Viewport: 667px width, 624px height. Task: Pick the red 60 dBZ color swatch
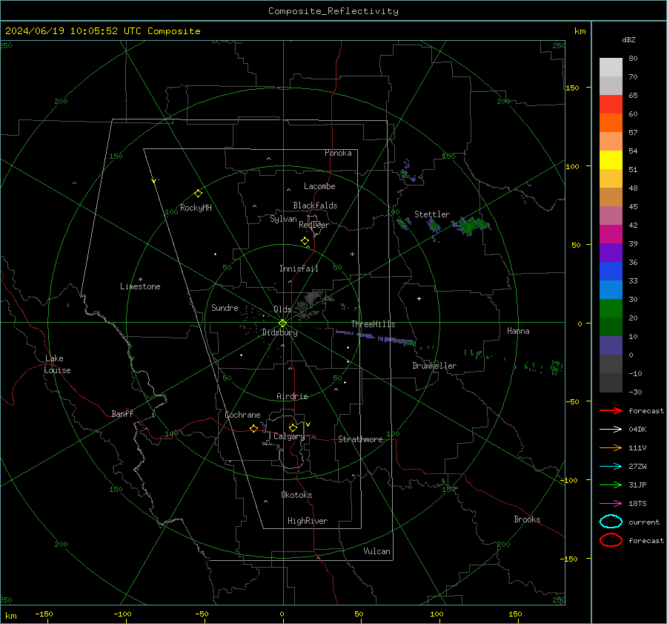[611, 105]
